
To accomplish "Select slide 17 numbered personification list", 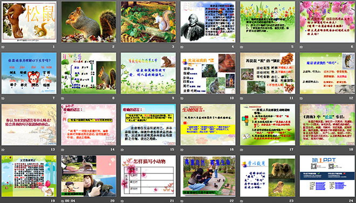I will pos(268,124).
